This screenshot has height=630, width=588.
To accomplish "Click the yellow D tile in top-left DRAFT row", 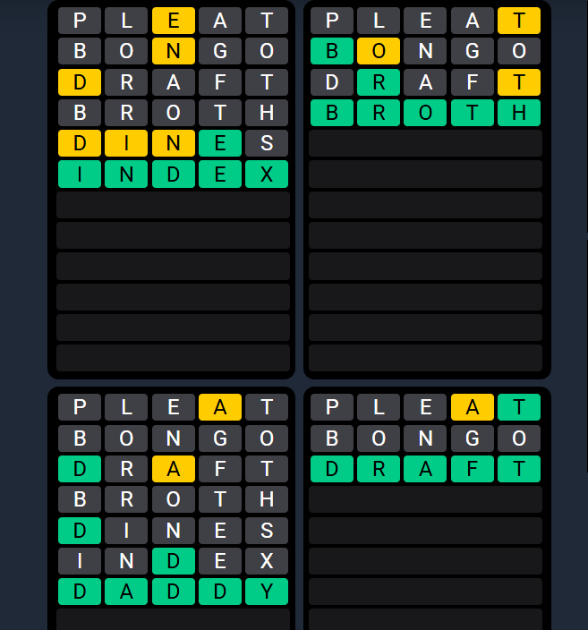I will [80, 82].
